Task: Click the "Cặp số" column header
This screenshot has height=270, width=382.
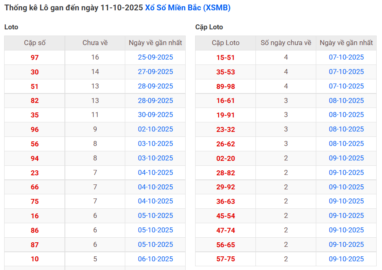Action: coord(35,43)
